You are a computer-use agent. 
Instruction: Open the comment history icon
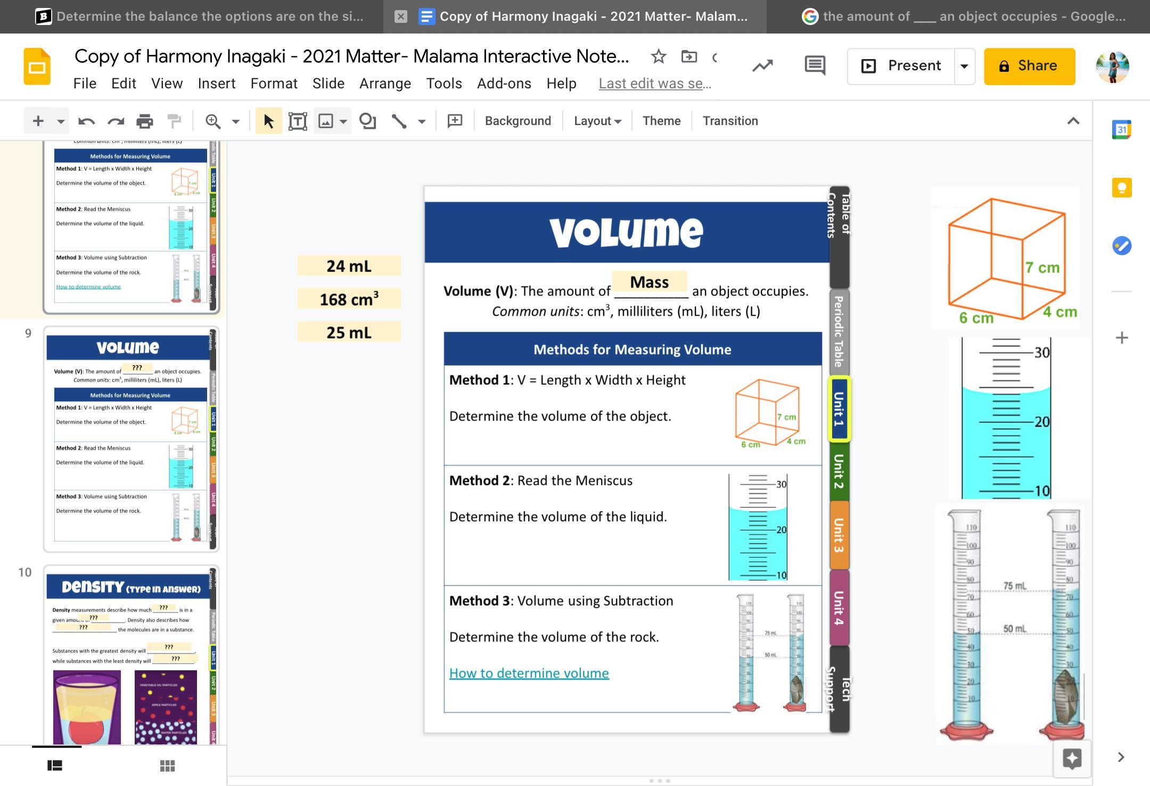pyautogui.click(x=815, y=66)
